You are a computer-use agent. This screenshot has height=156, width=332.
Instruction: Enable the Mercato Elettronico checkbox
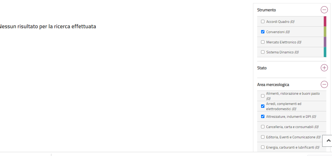click(263, 42)
